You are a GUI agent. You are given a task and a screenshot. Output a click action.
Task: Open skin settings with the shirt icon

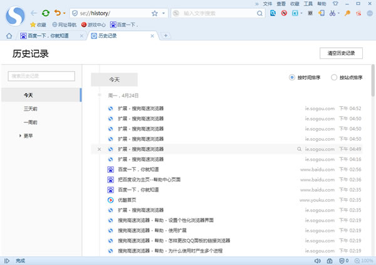coord(335,3)
